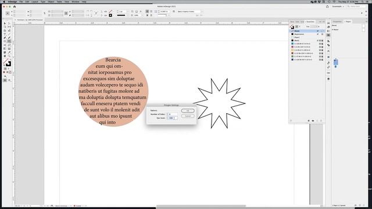Open the Edit menu
This screenshot has height=209, width=372.
point(27,2)
